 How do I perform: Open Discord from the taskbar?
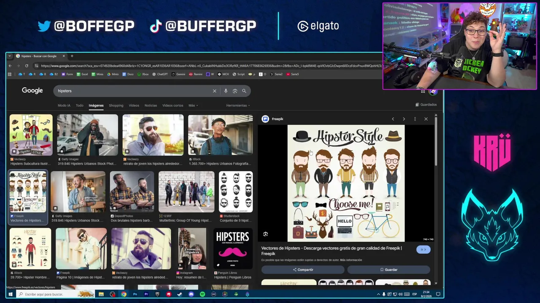pos(191,294)
